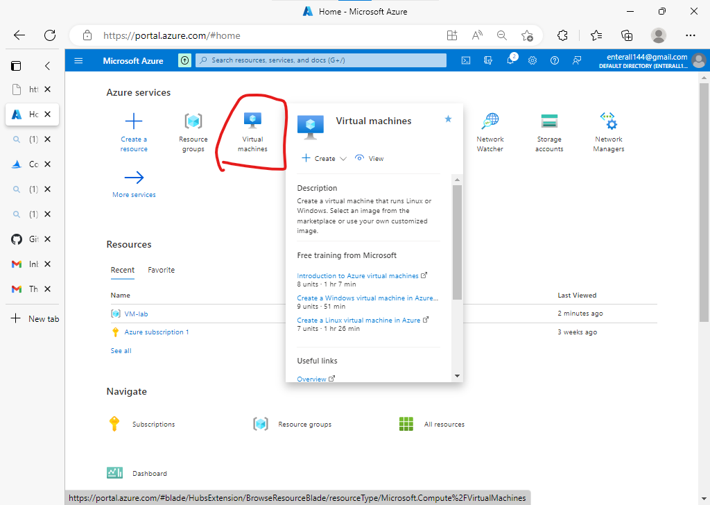Click the Azure search bar
The width and height of the screenshot is (710, 505).
coord(320,60)
